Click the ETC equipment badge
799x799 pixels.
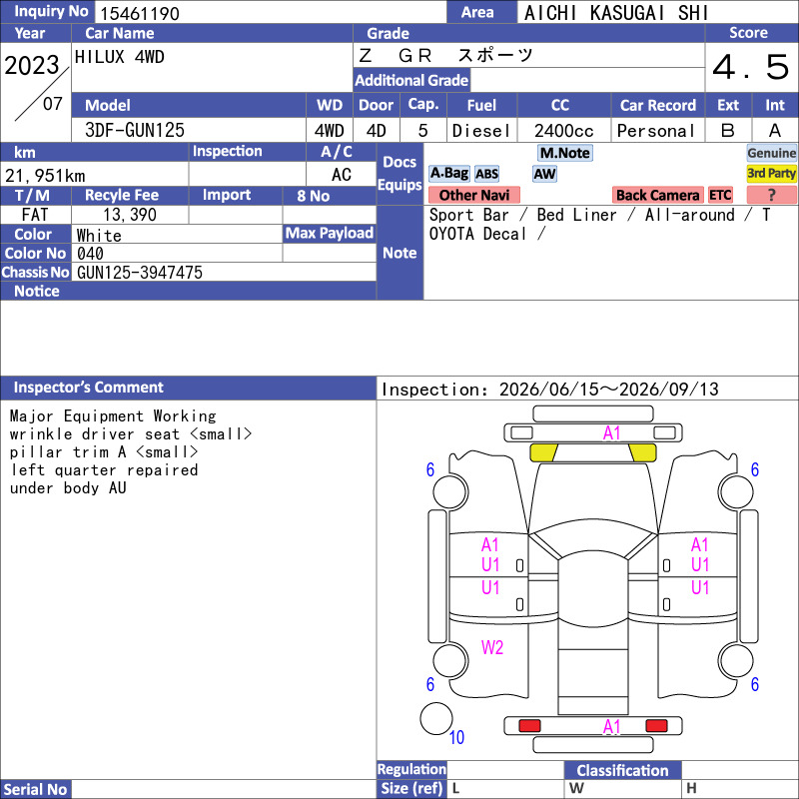point(720,195)
